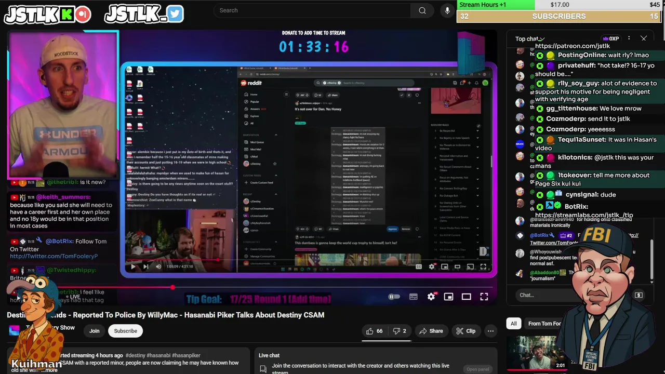
Task: Click the embedded inner video progress bar
Action: coord(309,259)
